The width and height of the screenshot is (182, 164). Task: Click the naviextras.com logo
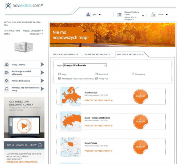pyautogui.click(x=24, y=5)
